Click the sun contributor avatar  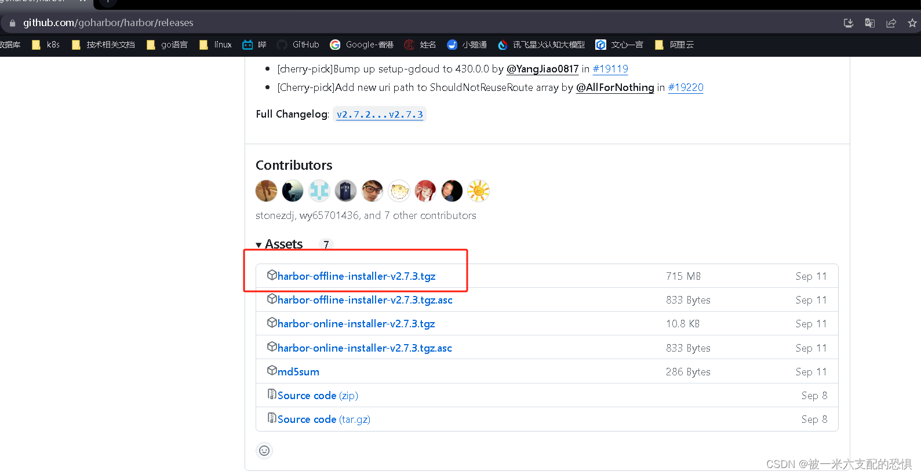pyautogui.click(x=479, y=191)
